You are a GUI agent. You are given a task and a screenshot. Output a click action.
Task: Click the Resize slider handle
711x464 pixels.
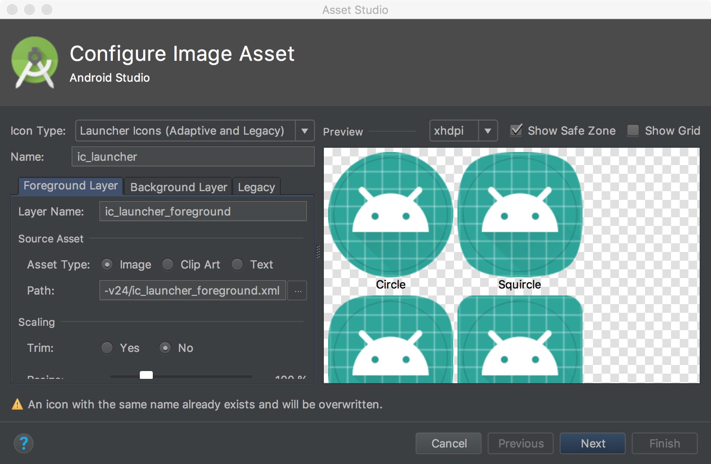click(146, 375)
